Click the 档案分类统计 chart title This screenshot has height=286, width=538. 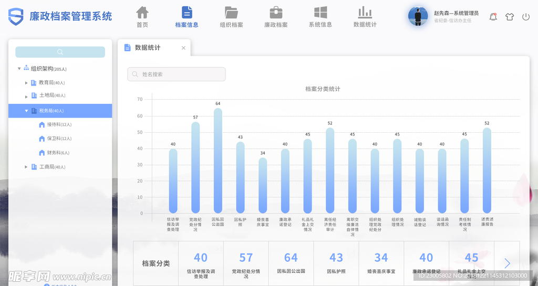tap(323, 89)
